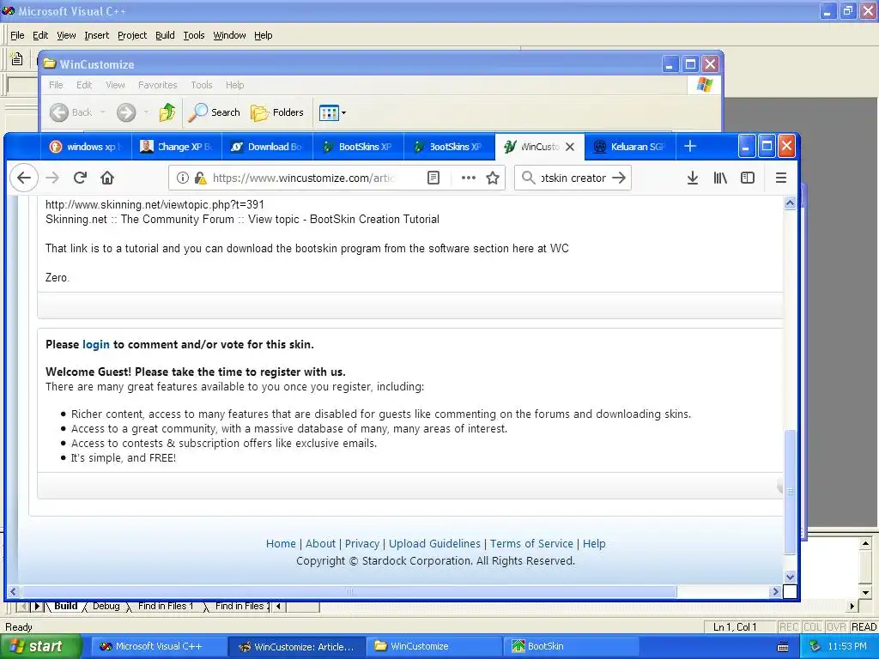
Task: Click the page vertical scrollbar thumb
Action: pos(790,492)
